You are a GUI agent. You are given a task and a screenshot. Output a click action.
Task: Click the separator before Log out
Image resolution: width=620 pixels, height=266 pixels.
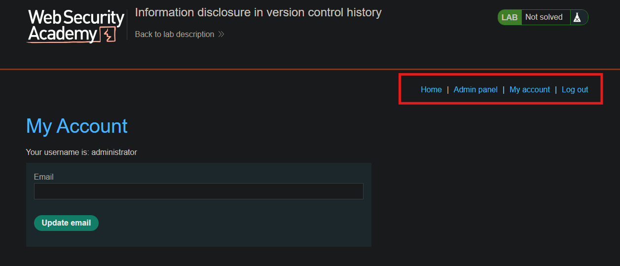coord(556,89)
